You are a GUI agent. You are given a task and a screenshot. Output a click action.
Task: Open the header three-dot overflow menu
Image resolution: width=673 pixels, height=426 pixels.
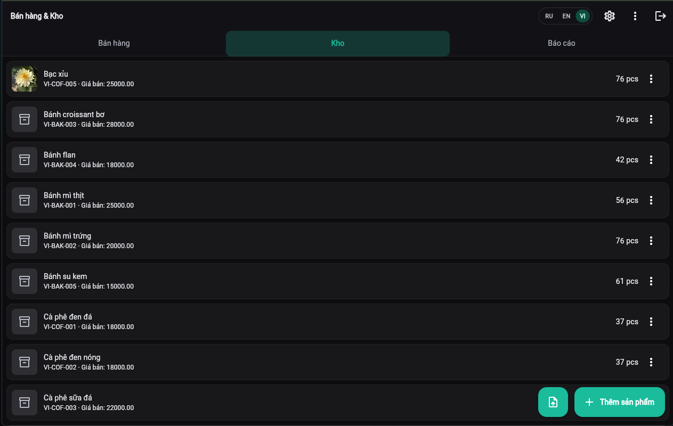[x=635, y=16]
